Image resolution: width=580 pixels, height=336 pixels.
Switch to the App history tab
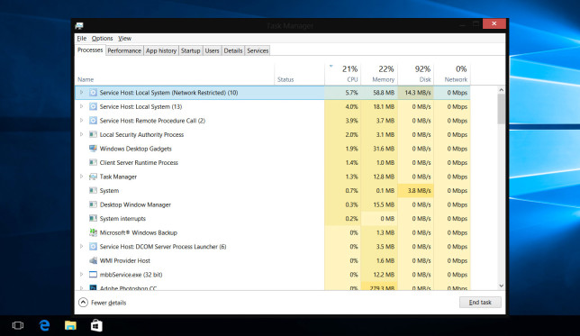(x=161, y=50)
